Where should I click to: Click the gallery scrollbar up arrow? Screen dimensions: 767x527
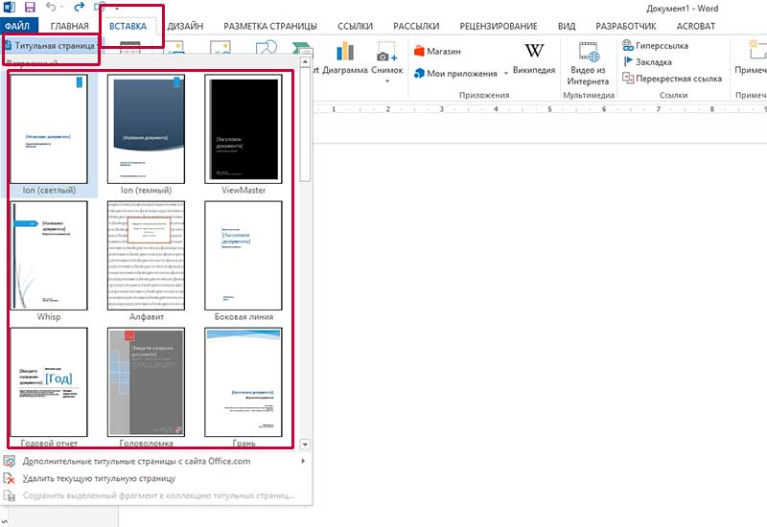(x=305, y=62)
